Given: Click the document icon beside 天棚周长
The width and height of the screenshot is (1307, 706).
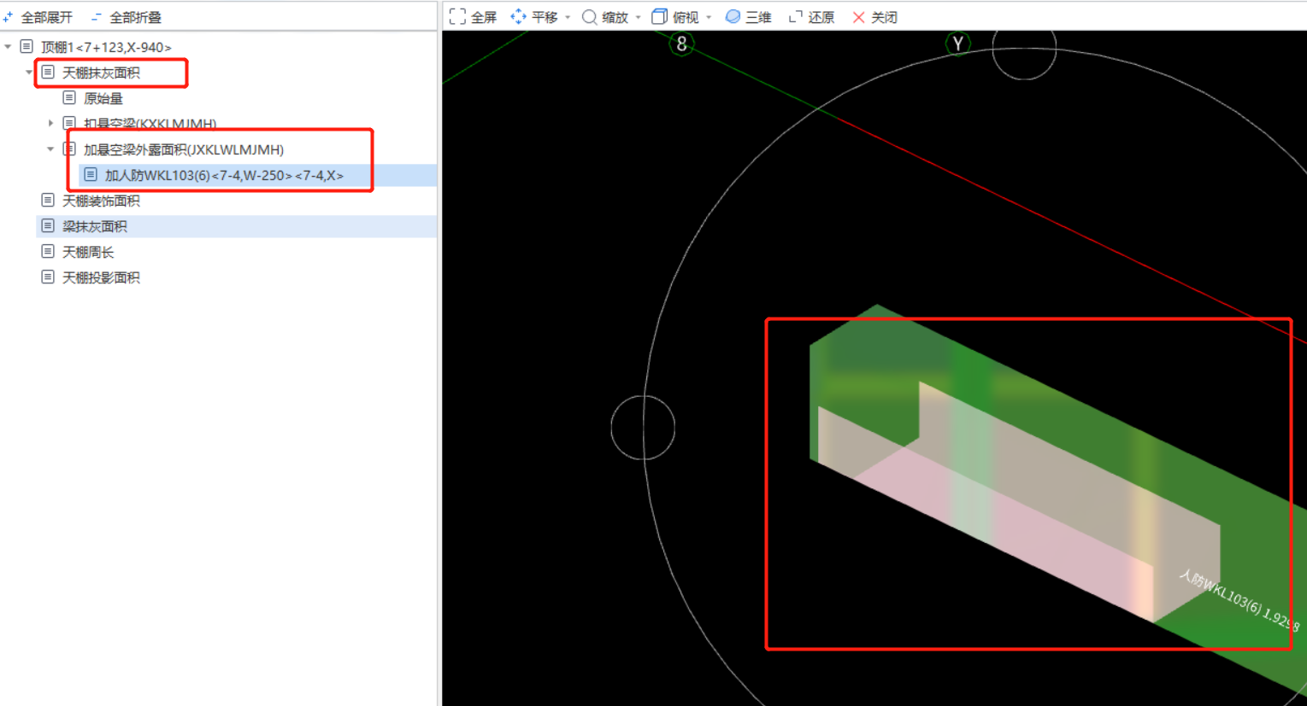Looking at the screenshot, I should [x=48, y=252].
